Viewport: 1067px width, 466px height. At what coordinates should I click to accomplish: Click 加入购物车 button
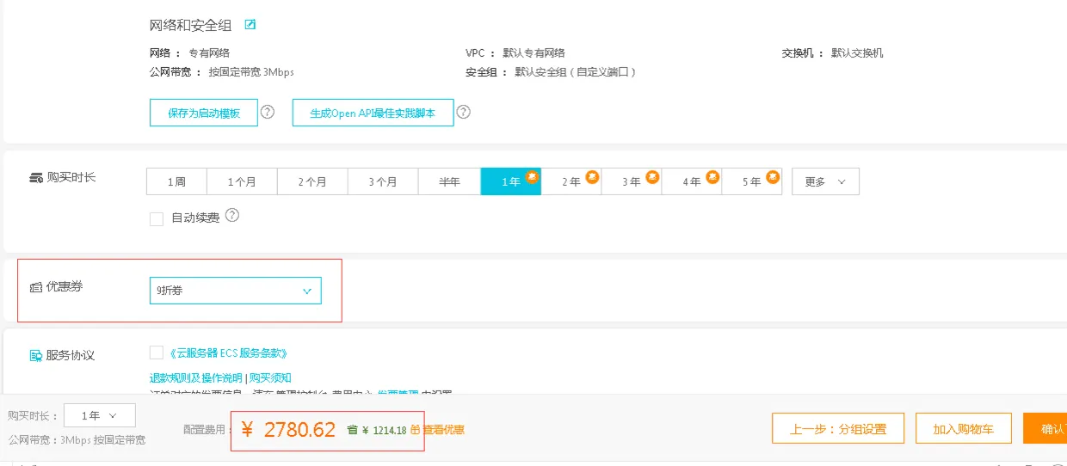point(964,428)
